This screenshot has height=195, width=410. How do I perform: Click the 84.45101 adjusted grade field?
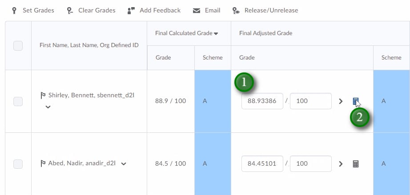pos(262,164)
